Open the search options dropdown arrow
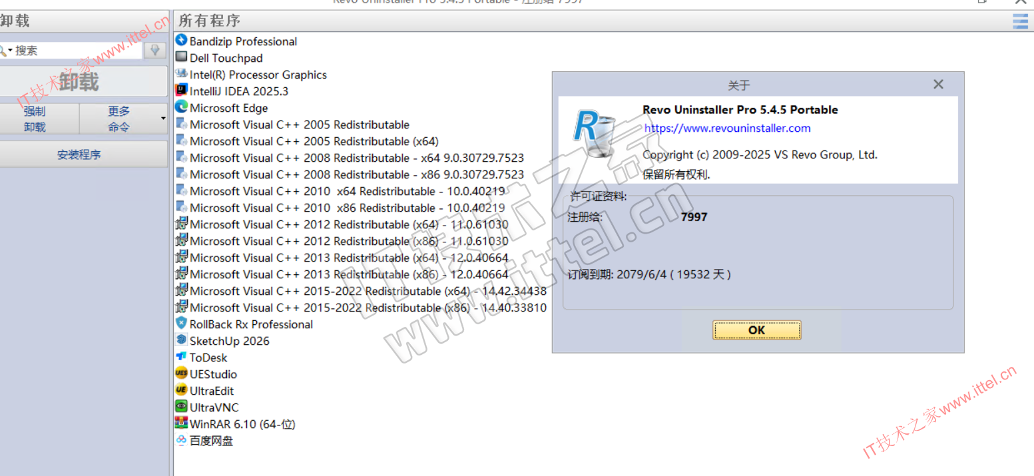The width and height of the screenshot is (1034, 476). 10,51
